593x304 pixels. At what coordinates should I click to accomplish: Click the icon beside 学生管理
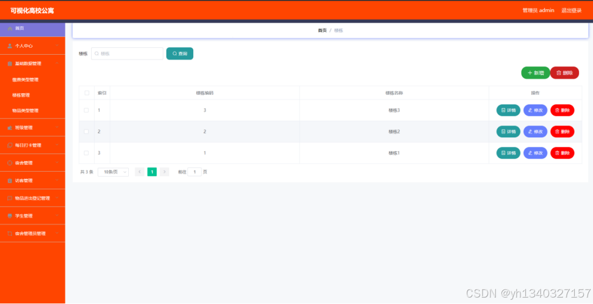[x=10, y=216]
